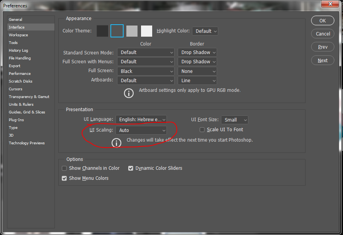The height and width of the screenshot is (235, 343).
Task: Open Full Screen color dropdown set to Black
Action: 146,71
